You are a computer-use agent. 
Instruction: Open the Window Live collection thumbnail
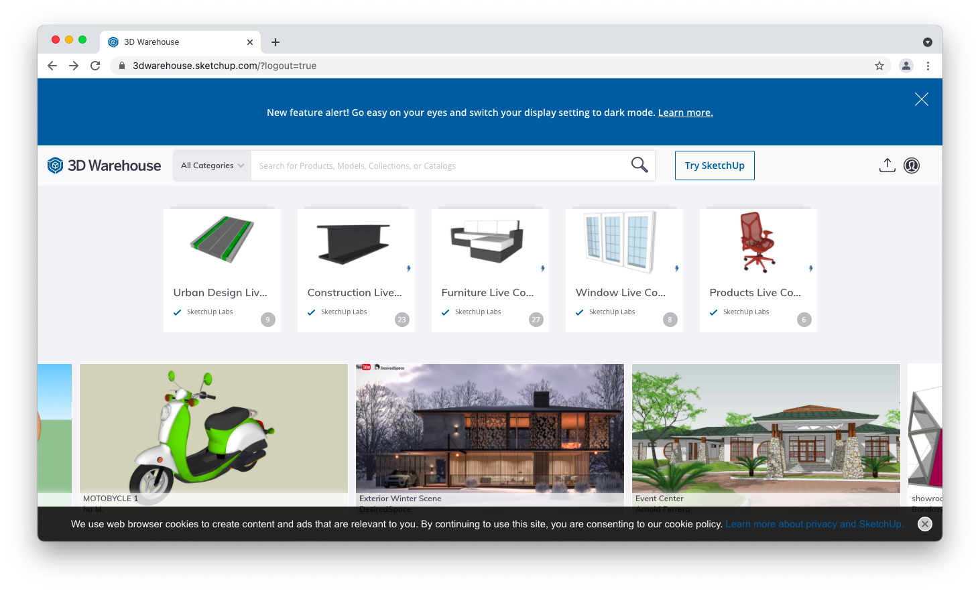coord(620,242)
